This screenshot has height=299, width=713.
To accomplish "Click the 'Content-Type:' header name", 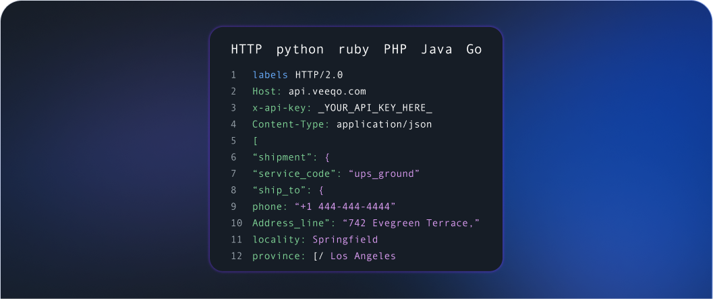I will pyautogui.click(x=291, y=124).
